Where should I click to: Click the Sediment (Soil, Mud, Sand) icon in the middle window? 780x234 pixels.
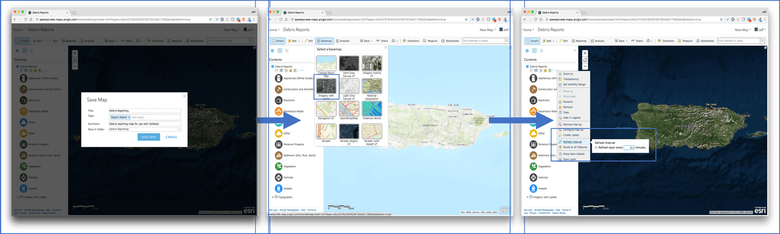(x=278, y=155)
